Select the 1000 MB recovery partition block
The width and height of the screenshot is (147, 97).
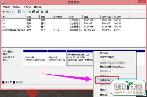pos(35,59)
